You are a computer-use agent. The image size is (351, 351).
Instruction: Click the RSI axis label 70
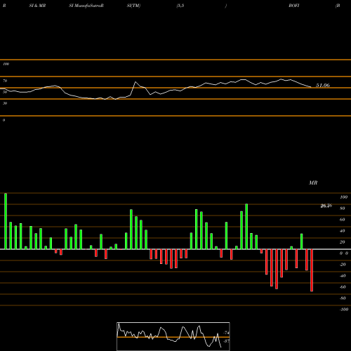[5, 81]
